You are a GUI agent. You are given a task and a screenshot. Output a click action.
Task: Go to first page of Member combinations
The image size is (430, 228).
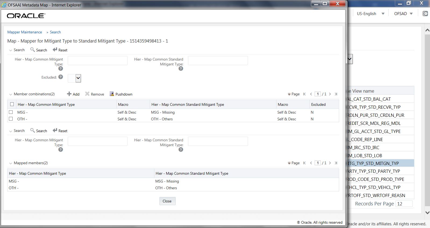(304, 94)
